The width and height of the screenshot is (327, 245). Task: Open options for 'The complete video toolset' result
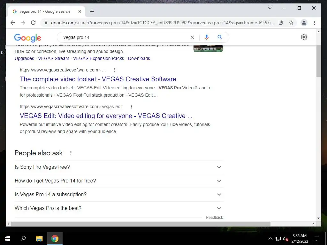coord(115,70)
